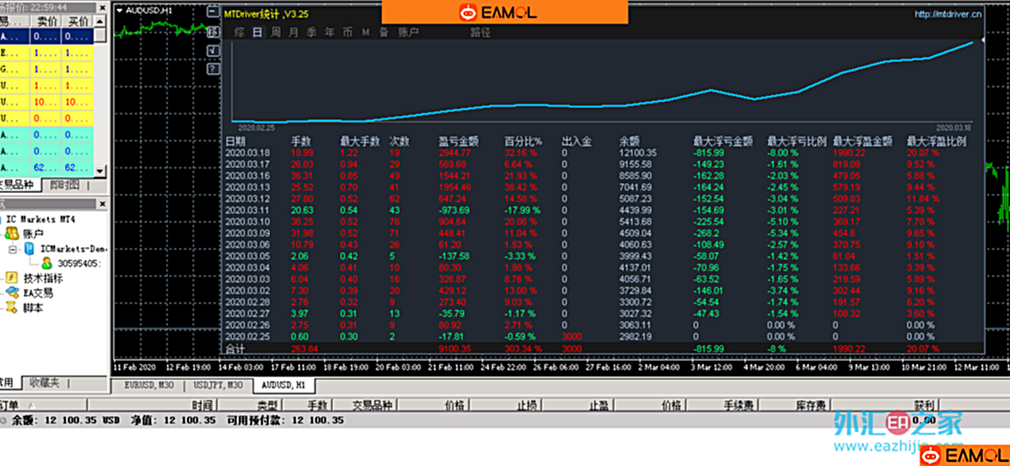Click the 12100.35 balance cell

[x=638, y=153]
